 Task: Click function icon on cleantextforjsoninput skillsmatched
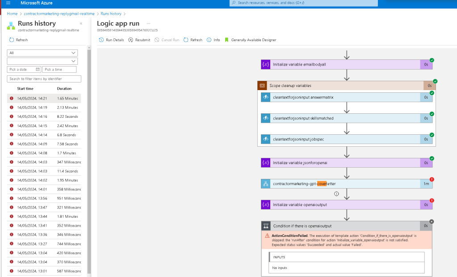pyautogui.click(x=265, y=118)
